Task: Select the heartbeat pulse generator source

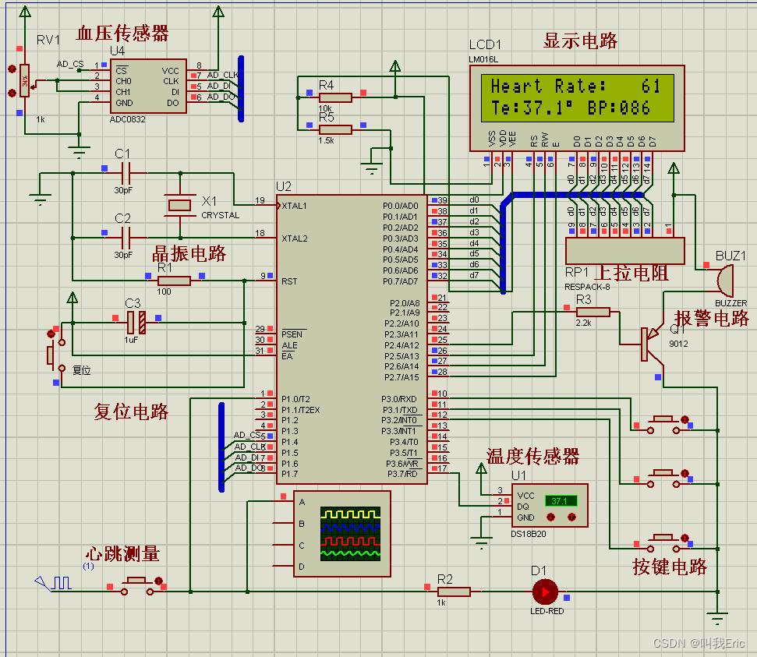Action: click(54, 583)
